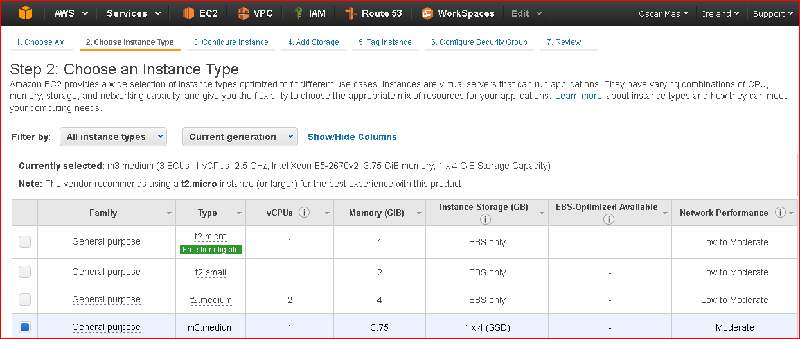The image size is (800, 339).
Task: Open the IAM key icon shortcut
Action: (x=298, y=13)
